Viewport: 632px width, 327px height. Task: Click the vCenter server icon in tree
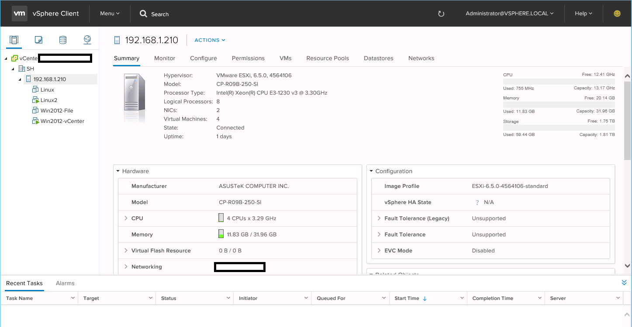tap(14, 58)
